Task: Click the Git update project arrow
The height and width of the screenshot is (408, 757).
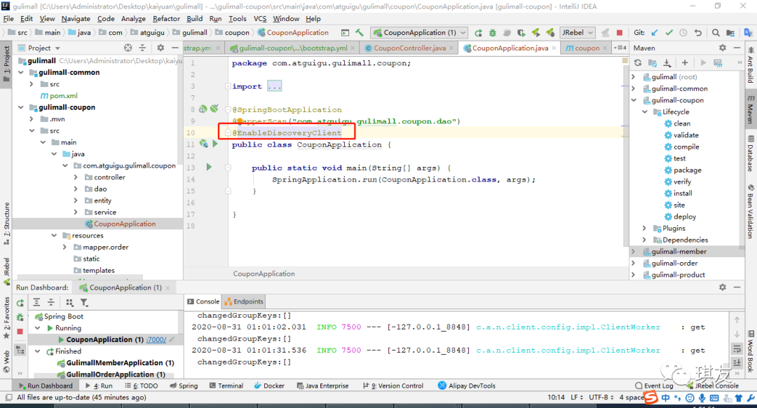Action: pos(655,32)
